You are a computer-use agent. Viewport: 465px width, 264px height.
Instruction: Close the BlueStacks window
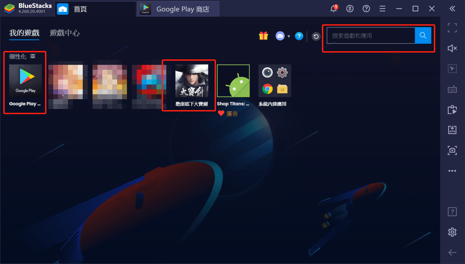pos(432,9)
